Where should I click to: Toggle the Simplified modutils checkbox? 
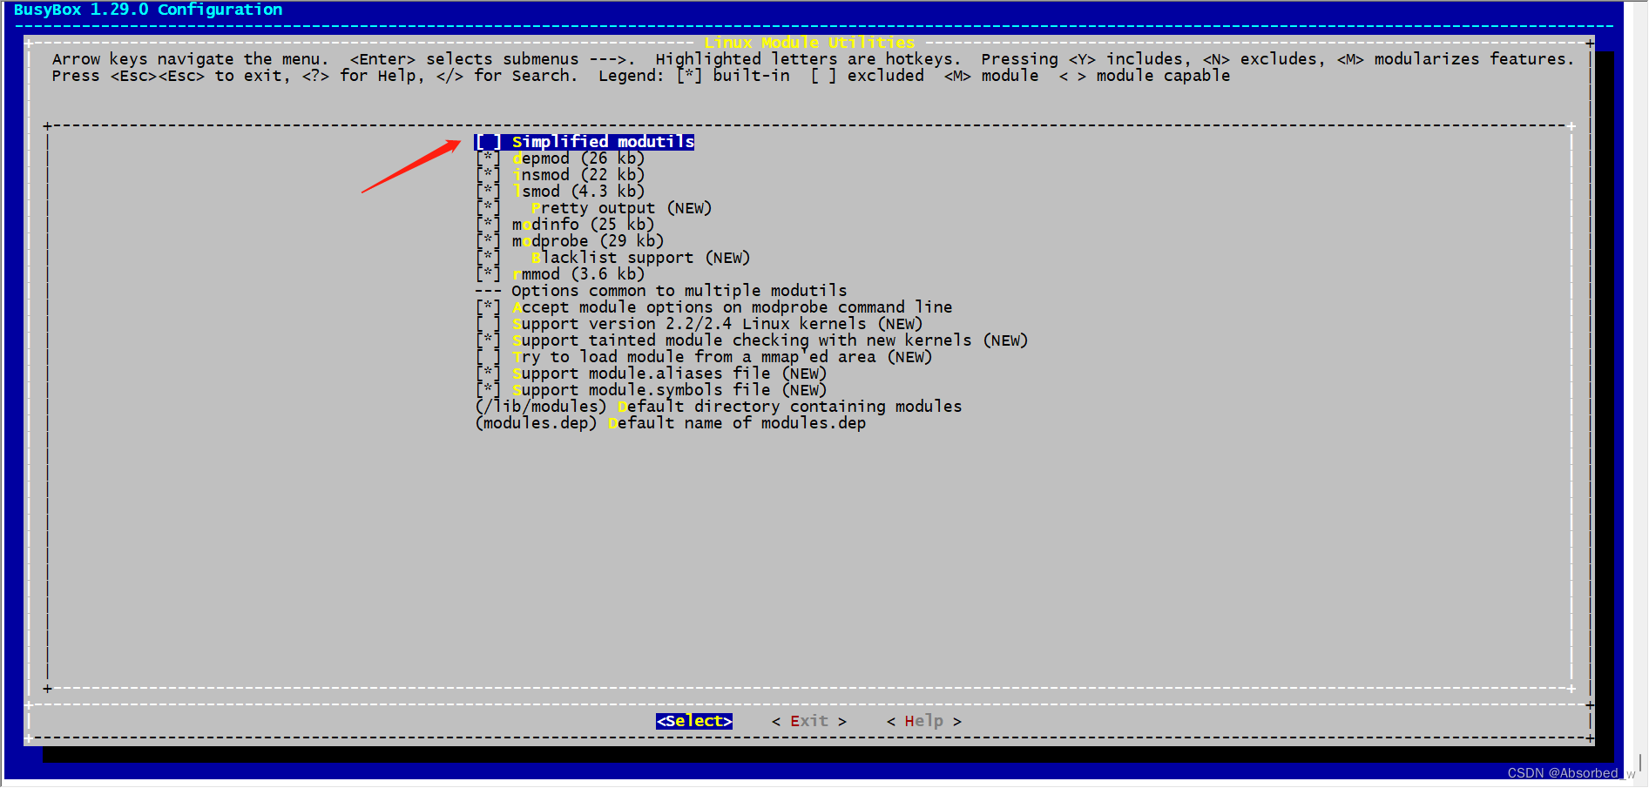click(x=488, y=142)
